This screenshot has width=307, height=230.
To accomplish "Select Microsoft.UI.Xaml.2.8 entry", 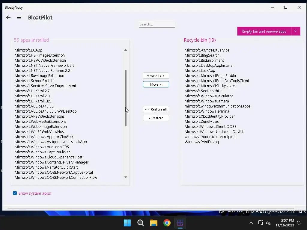I will pos(32,96).
